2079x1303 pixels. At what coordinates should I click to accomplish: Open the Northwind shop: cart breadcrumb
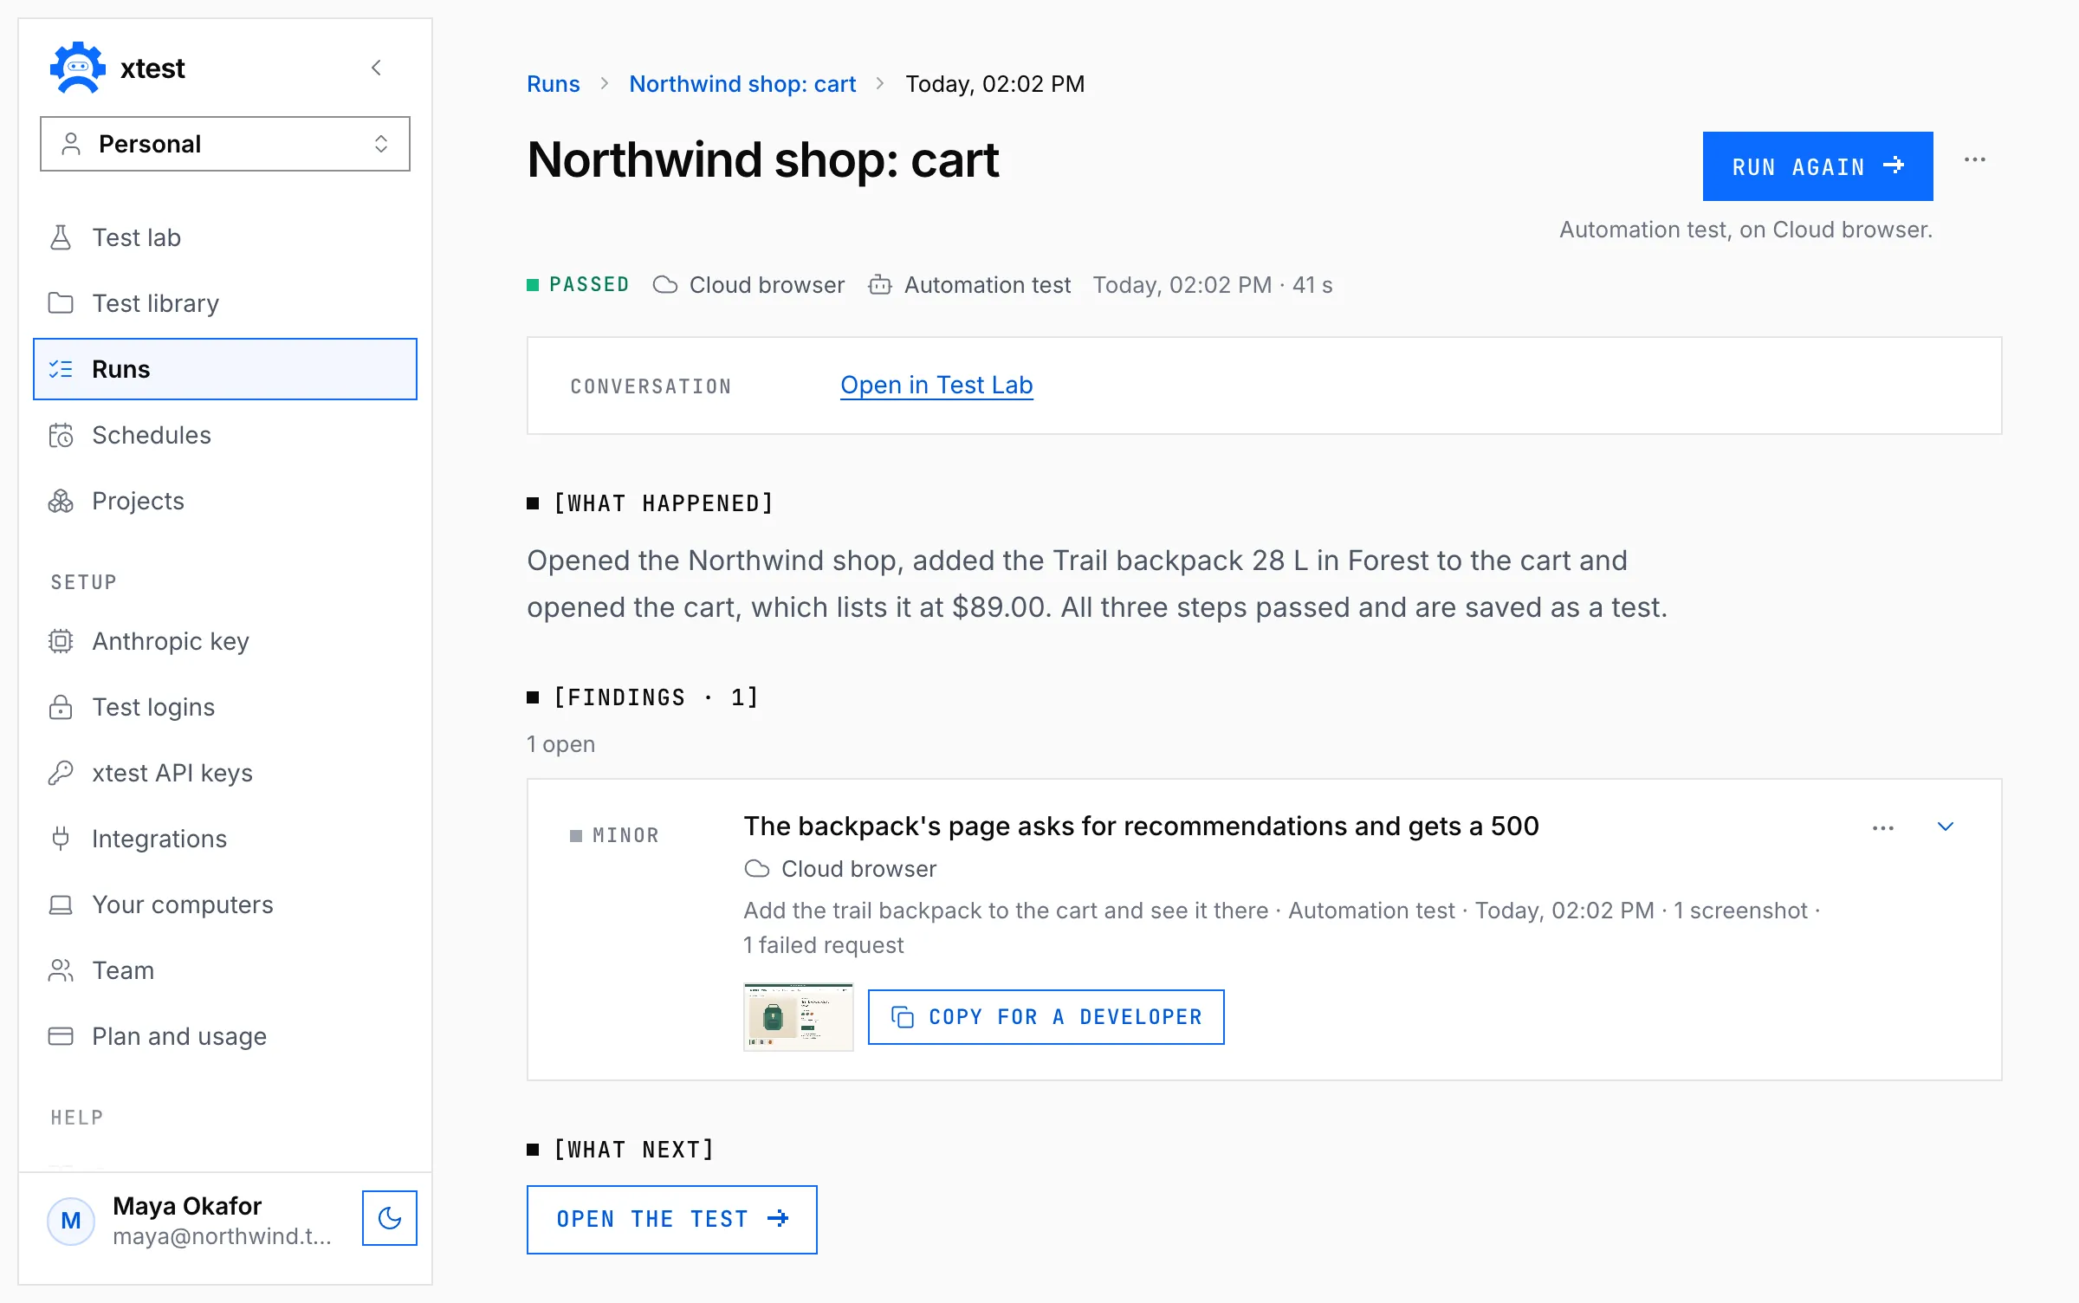(x=742, y=84)
